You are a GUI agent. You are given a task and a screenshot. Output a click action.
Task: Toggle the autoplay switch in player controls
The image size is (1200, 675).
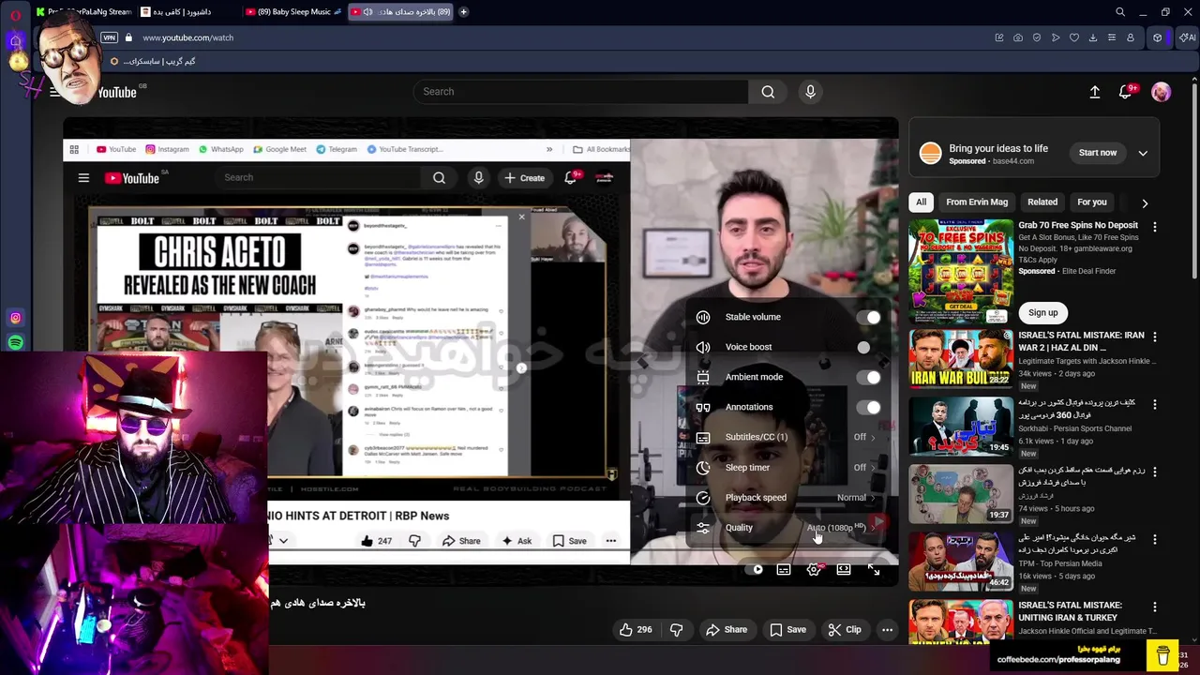tap(753, 569)
